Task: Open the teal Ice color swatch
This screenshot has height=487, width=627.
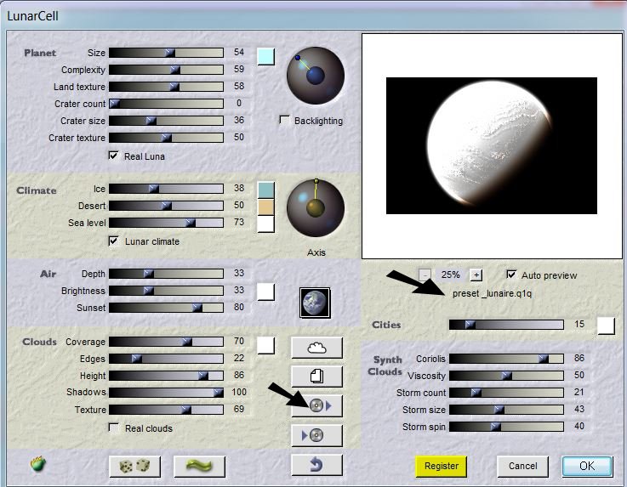Action: pyautogui.click(x=266, y=190)
